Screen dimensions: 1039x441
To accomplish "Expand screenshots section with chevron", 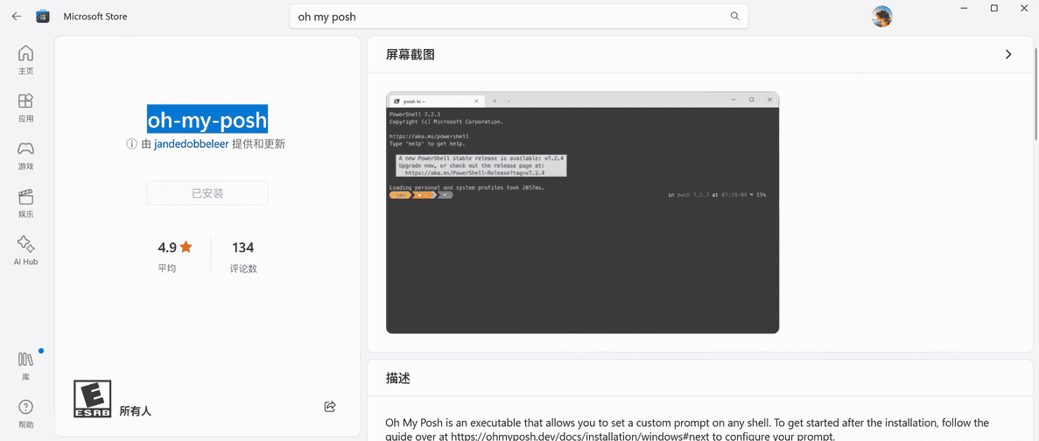I will [x=1007, y=54].
